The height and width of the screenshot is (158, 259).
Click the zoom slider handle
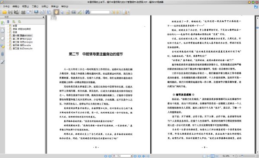[x=242, y=156]
